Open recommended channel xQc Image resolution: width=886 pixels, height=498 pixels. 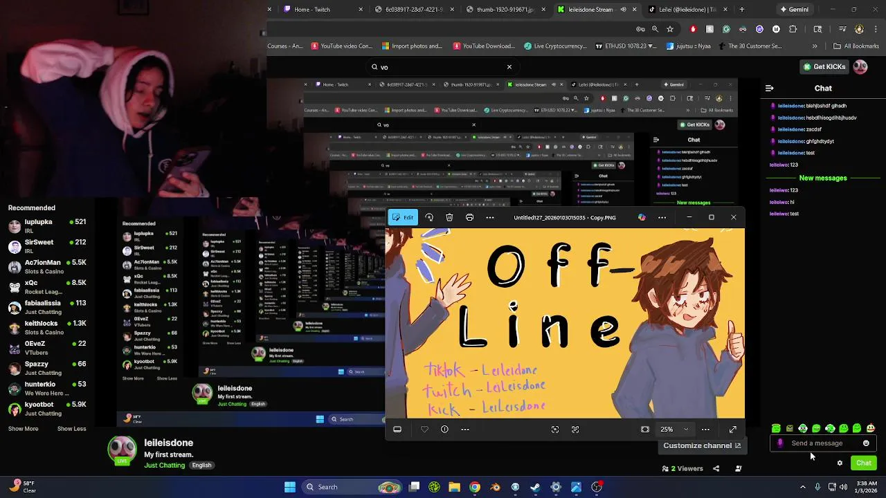point(47,287)
